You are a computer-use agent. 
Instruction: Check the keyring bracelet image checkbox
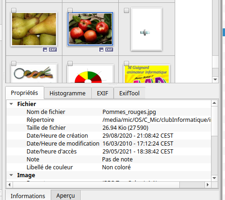click(14, 63)
